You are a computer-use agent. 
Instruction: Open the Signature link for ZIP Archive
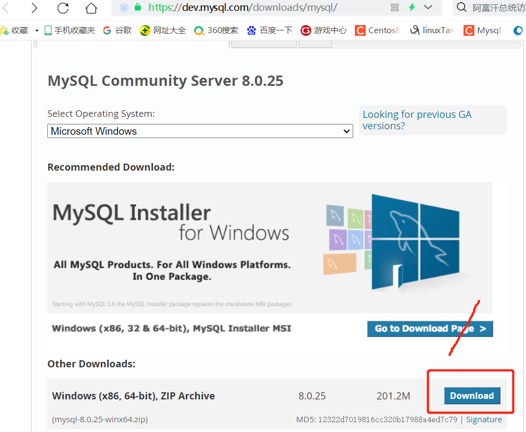tap(484, 420)
